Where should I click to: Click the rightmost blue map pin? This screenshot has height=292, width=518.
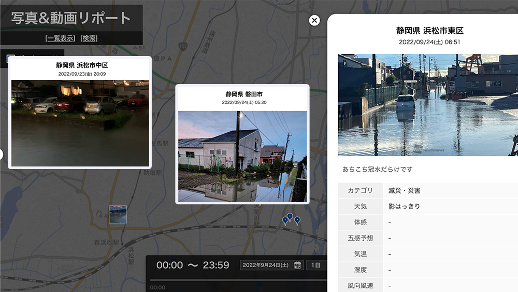pyautogui.click(x=297, y=220)
